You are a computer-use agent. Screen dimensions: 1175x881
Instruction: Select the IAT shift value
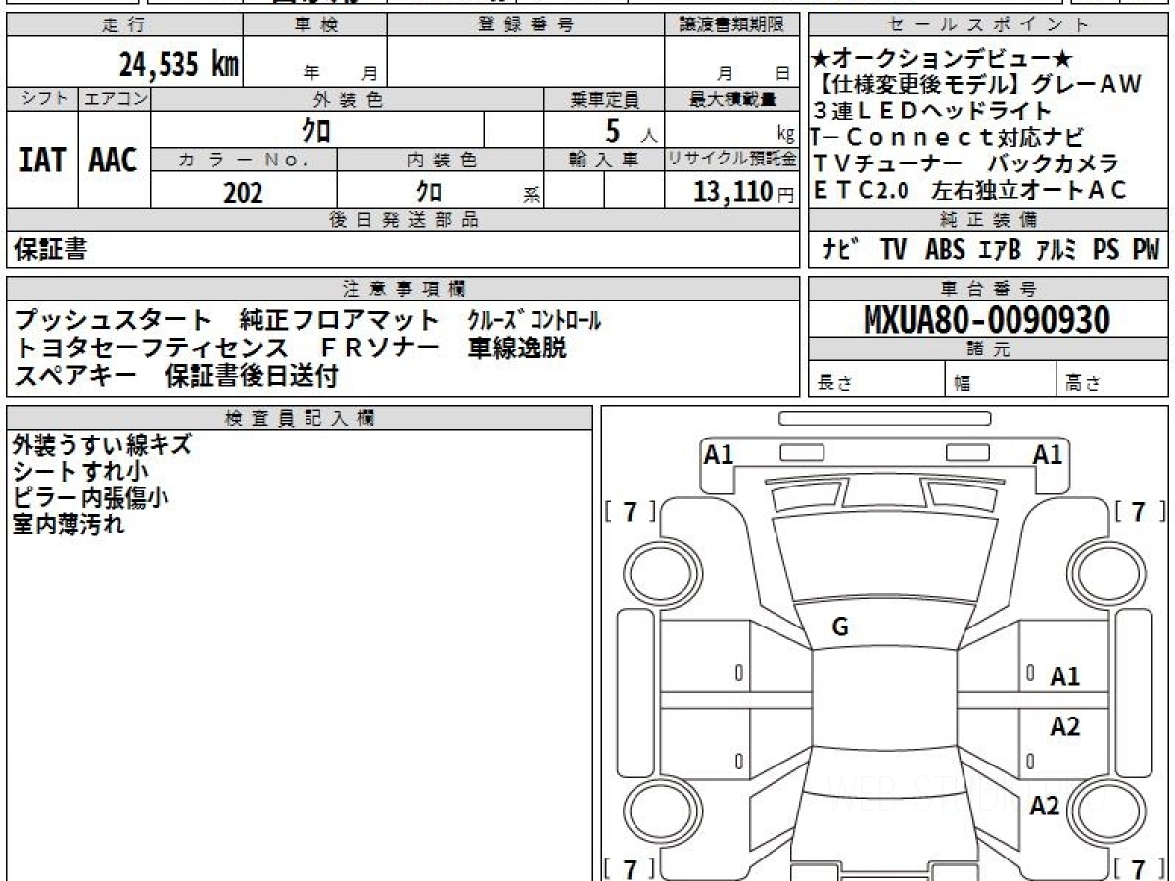tap(42, 161)
